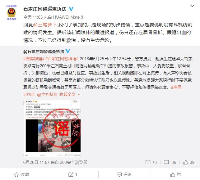
Task: Click the verified badge on the quoted author name
Action: 68,51
